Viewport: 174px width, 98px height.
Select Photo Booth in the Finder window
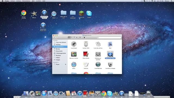tap(86, 54)
